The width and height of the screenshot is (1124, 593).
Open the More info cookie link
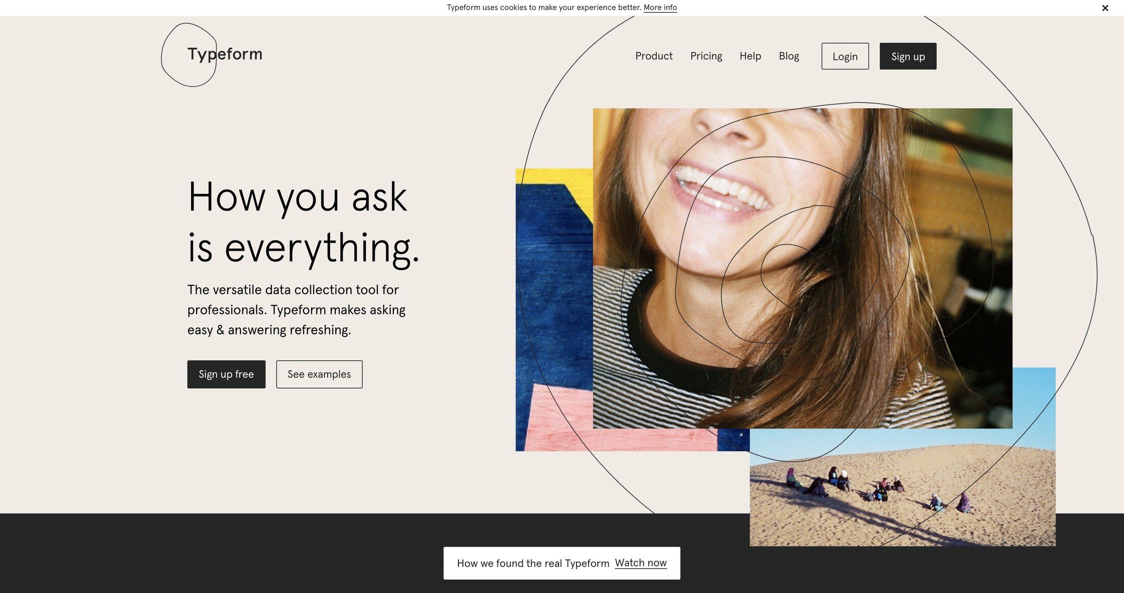[660, 8]
